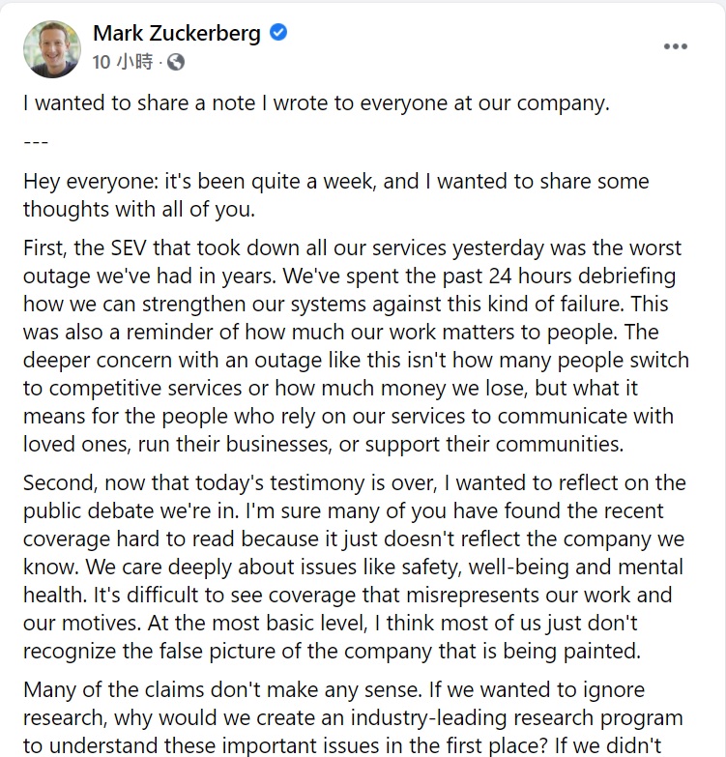This screenshot has height=757, width=726.
Task: Open the Mark Zuckerberg profile name link
Action: 177,33
